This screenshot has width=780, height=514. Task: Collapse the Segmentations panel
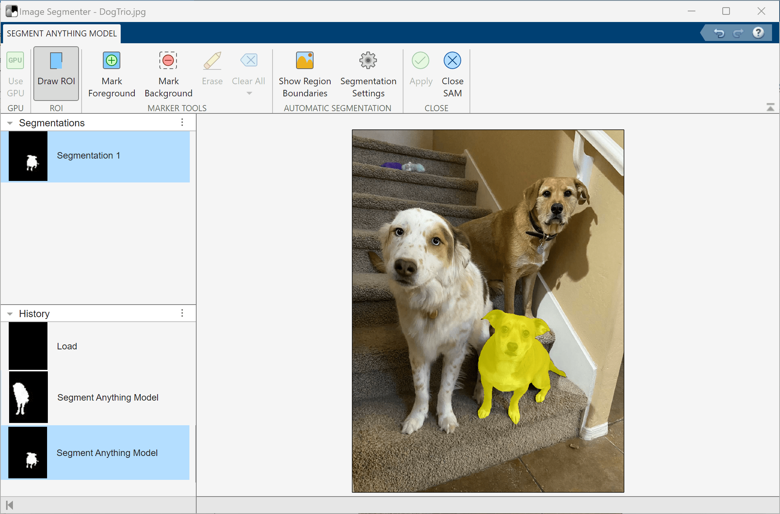[10, 123]
